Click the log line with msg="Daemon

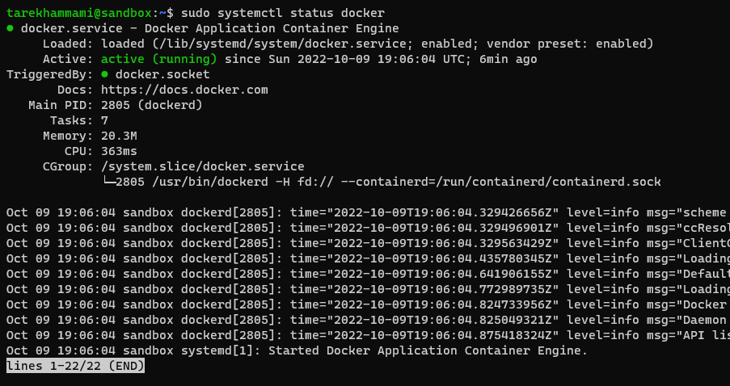click(x=369, y=320)
